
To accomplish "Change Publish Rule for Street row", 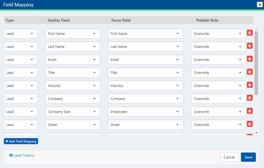I will coord(218,125).
